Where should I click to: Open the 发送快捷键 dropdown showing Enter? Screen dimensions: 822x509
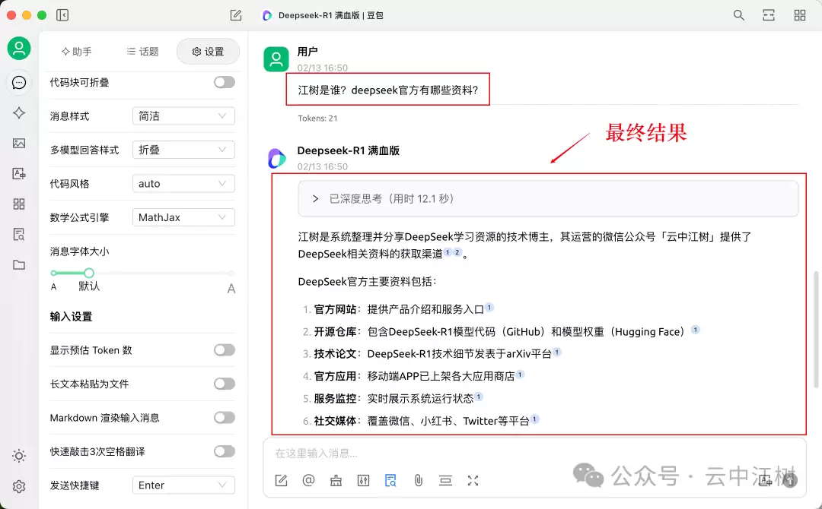(x=183, y=485)
